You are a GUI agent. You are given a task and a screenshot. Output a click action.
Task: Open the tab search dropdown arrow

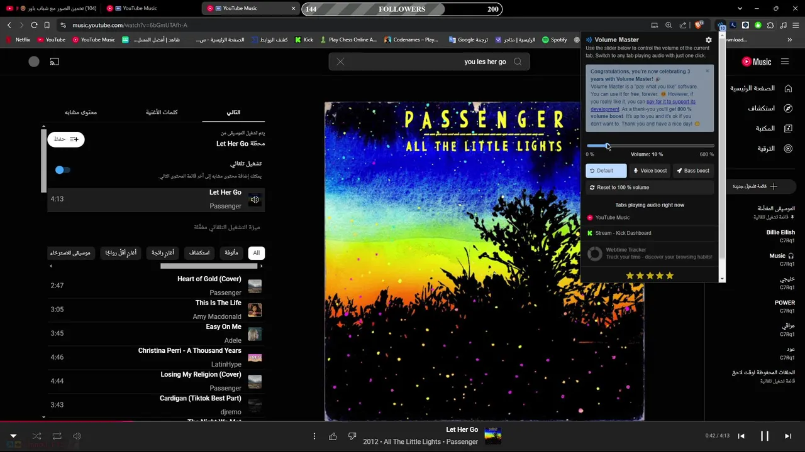(740, 8)
